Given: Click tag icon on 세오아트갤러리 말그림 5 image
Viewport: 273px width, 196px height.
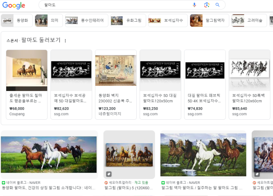Looking at the screenshot, I should point(109,174).
